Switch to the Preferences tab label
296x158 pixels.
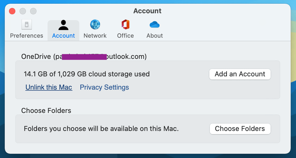point(27,36)
